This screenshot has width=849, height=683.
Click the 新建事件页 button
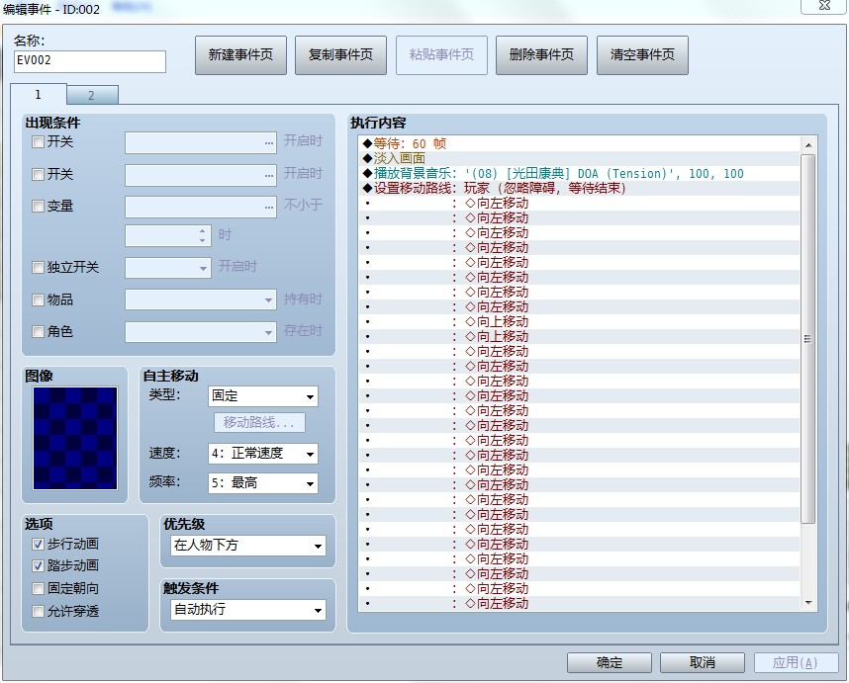(x=241, y=55)
